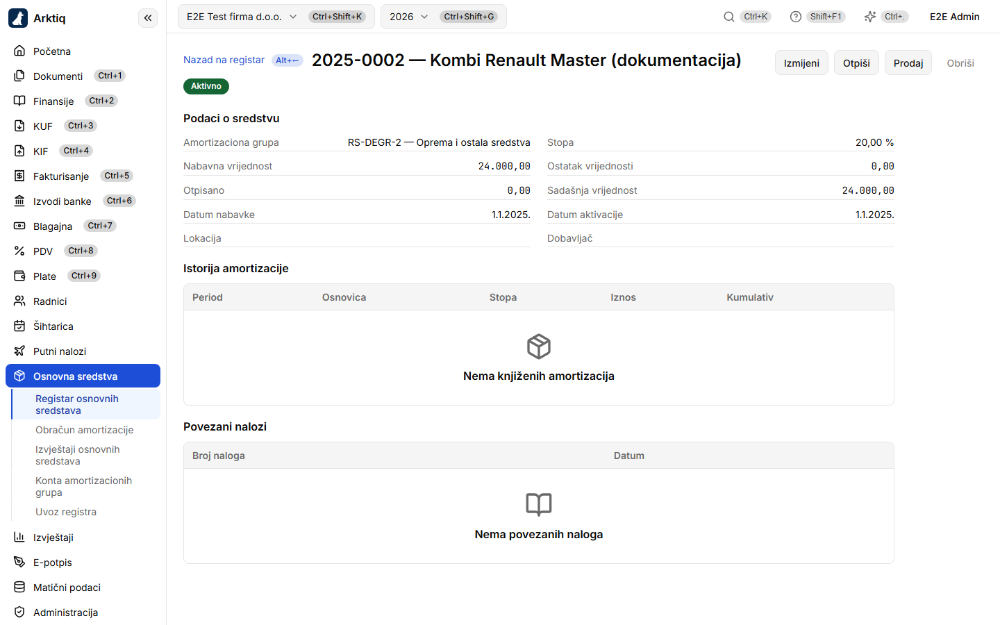Click the Dokumenti files icon
This screenshot has width=1000, height=625.
[x=19, y=76]
